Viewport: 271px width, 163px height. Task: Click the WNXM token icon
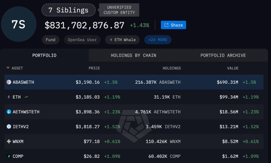[x=9, y=141]
